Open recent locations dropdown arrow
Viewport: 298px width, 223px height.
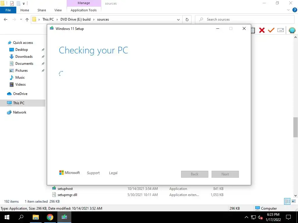(21, 19)
